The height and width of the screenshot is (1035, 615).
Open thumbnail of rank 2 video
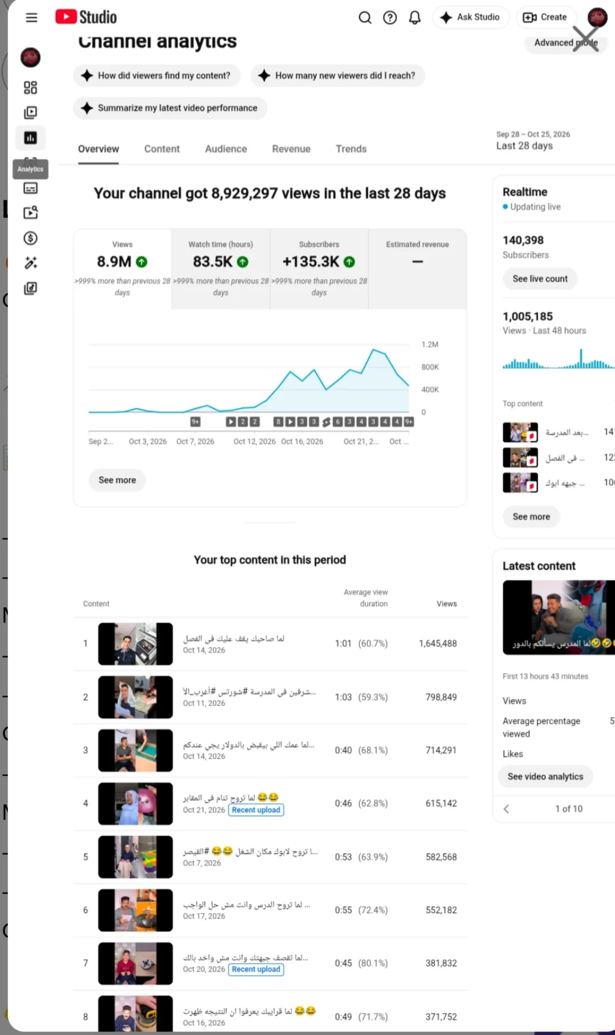coord(136,697)
